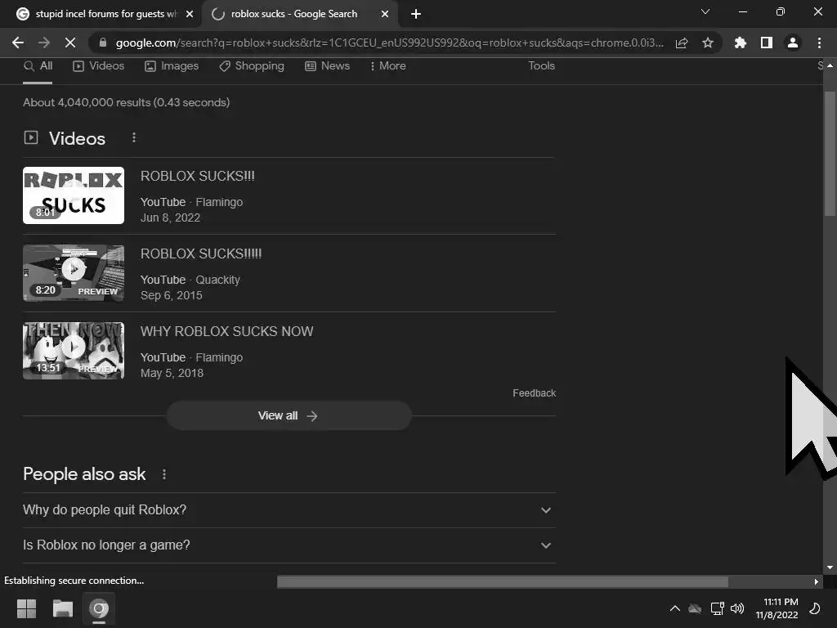Click the Feedback link
This screenshot has height=628, width=837.
(535, 393)
